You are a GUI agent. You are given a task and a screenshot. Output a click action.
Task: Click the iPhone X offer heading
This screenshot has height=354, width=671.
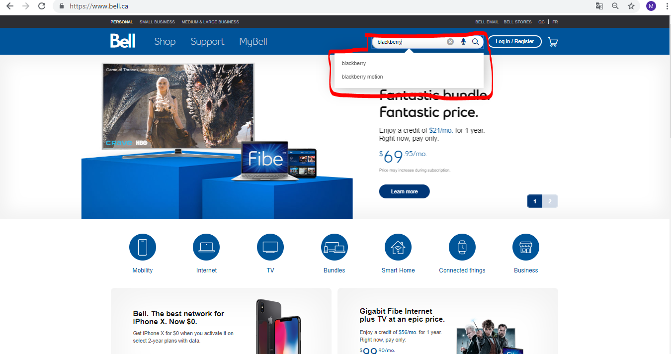(178, 318)
